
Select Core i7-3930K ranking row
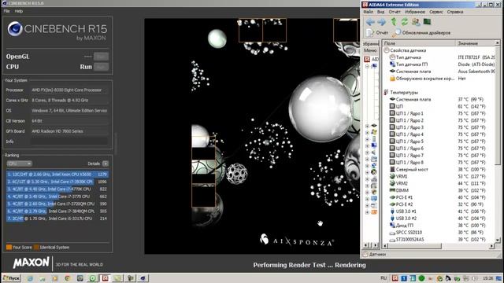[x=57, y=182]
